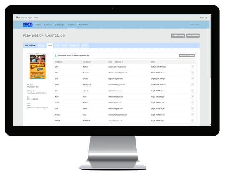
Task: Click the PIZZA - LUBBOCK page heading
Action: (x=44, y=35)
